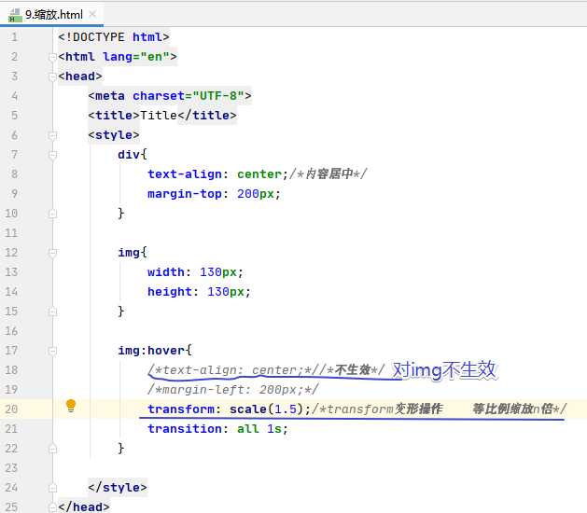Click the charset="UTF-8" meta tag
Image resolution: width=587 pixels, height=513 pixels.
point(170,96)
